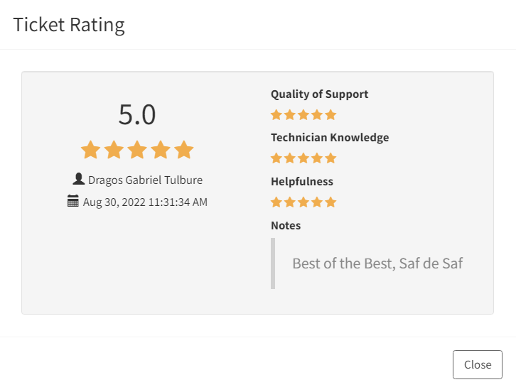
Task: Click the Ticket Rating dialog title
Action: (69, 25)
